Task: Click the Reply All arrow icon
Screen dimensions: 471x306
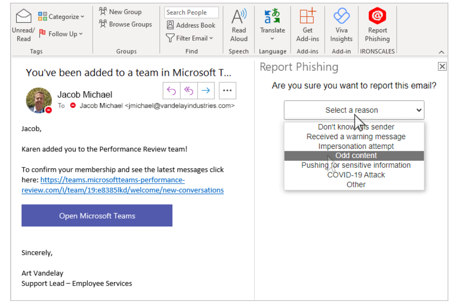Action: [x=189, y=91]
